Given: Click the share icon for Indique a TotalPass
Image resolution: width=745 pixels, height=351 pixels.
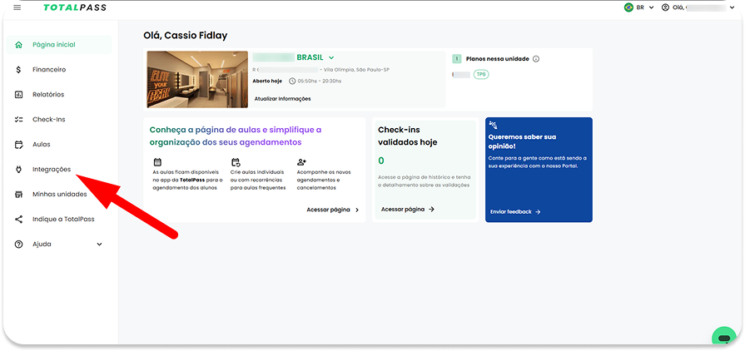Looking at the screenshot, I should tap(18, 220).
